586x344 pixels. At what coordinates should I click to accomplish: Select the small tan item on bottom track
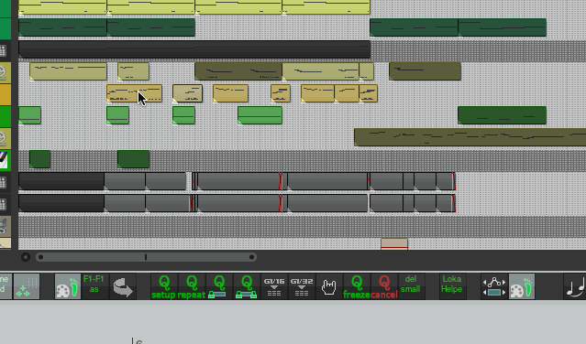pos(394,243)
